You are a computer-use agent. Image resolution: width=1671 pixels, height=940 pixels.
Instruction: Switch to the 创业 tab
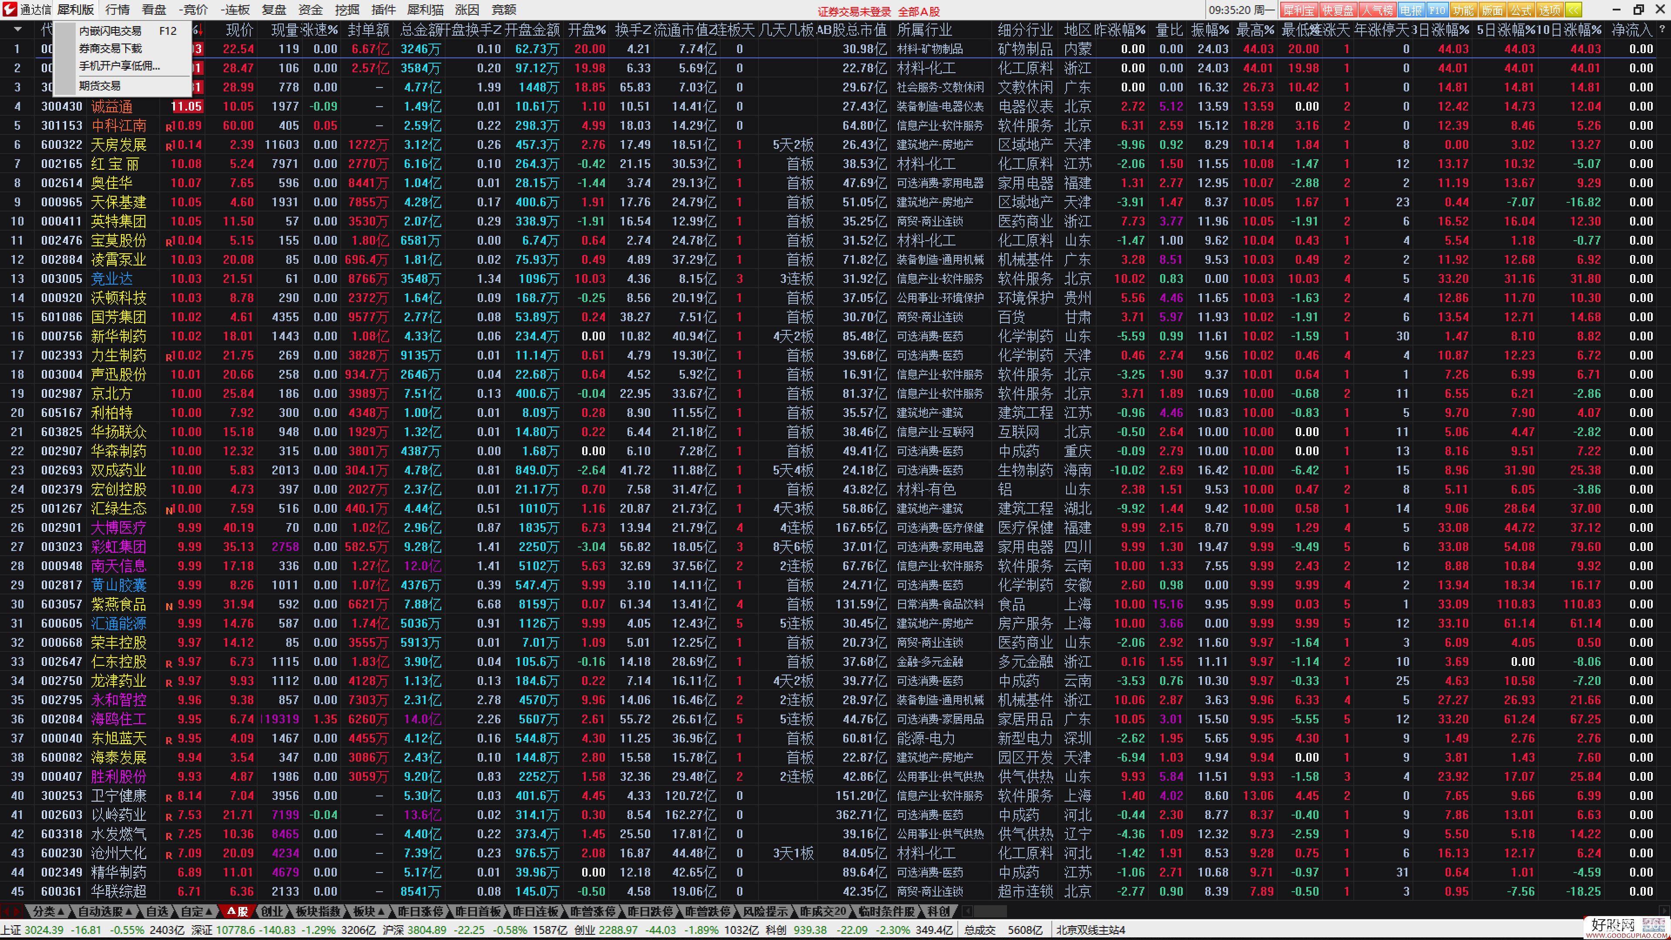[271, 911]
